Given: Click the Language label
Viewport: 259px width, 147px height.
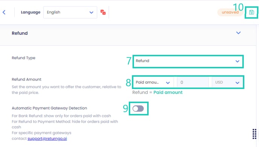Looking at the screenshot, I should point(30,12).
